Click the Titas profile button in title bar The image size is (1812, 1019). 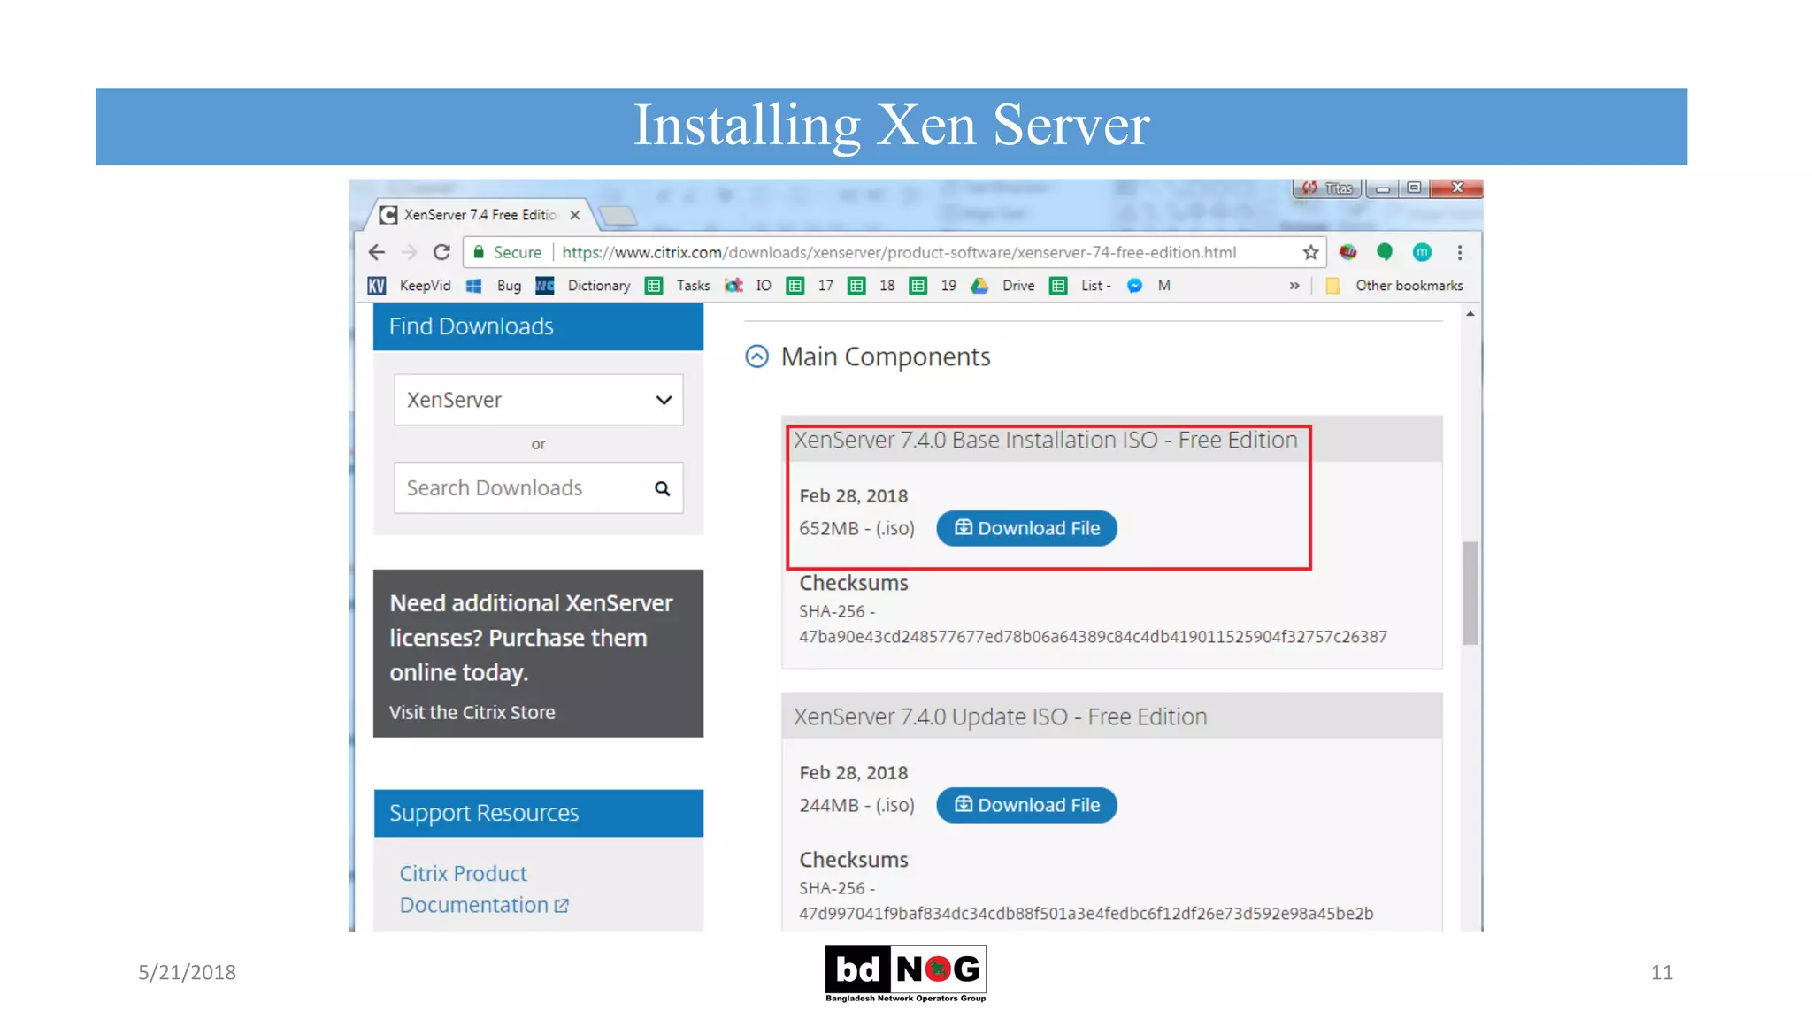pos(1327,188)
